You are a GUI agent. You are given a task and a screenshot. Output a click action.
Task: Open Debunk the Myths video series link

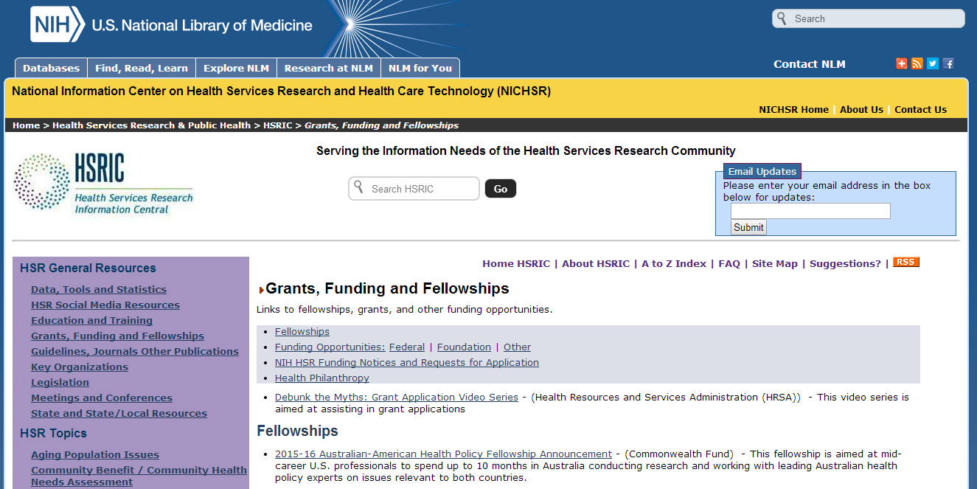click(396, 397)
